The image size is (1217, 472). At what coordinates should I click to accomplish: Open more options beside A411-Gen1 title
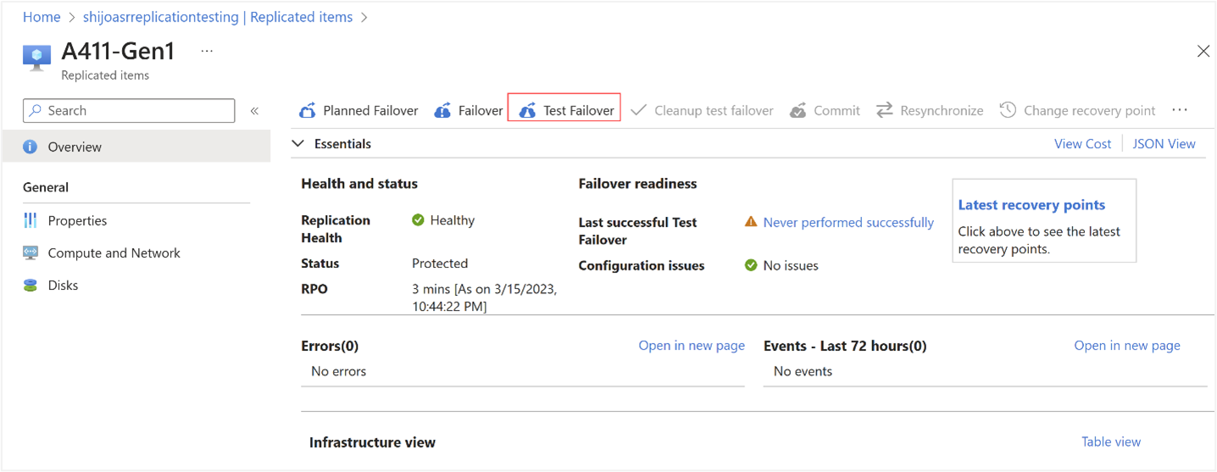coord(207,52)
